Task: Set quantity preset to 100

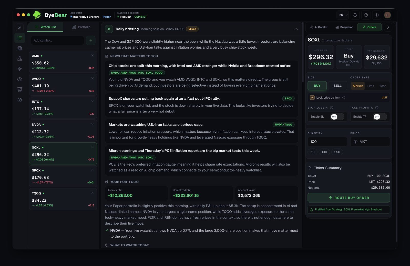Action: pos(324,152)
